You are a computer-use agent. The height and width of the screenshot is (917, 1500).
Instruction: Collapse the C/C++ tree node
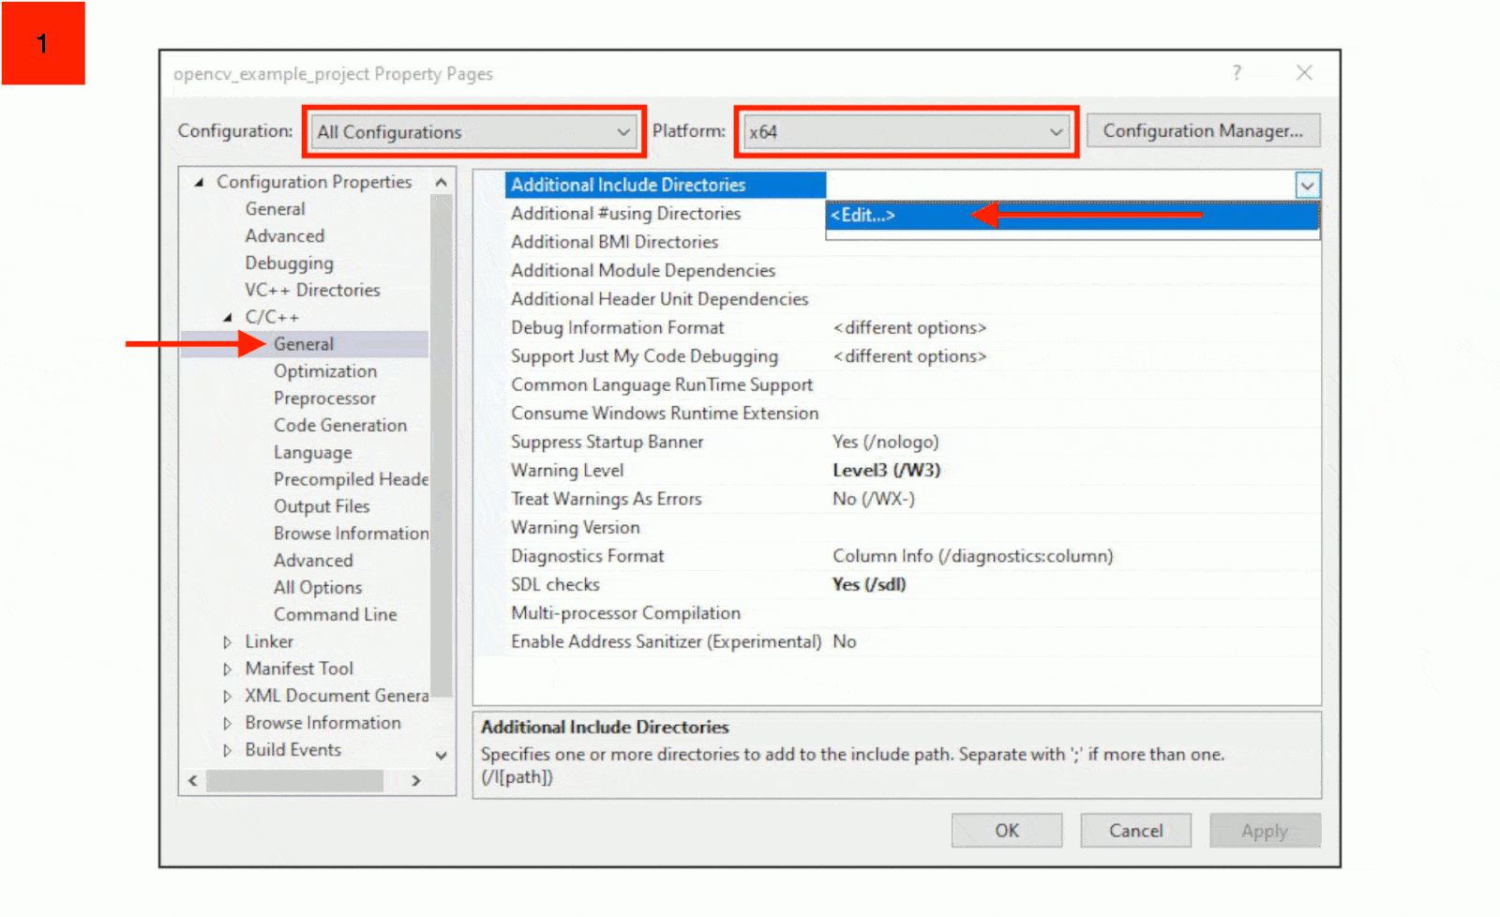point(228,318)
